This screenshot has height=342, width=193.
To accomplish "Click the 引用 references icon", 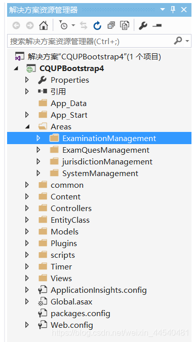I will click(x=43, y=92).
